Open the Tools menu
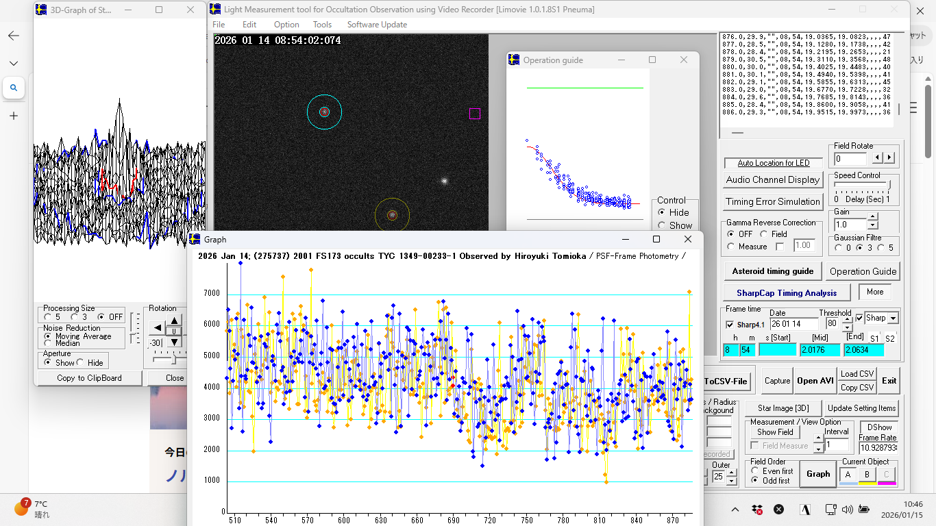This screenshot has height=526, width=936. (322, 25)
